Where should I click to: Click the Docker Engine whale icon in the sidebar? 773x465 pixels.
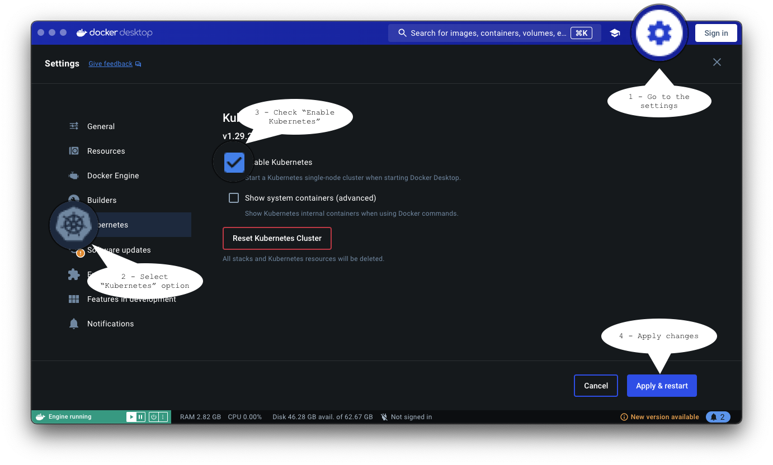74,175
